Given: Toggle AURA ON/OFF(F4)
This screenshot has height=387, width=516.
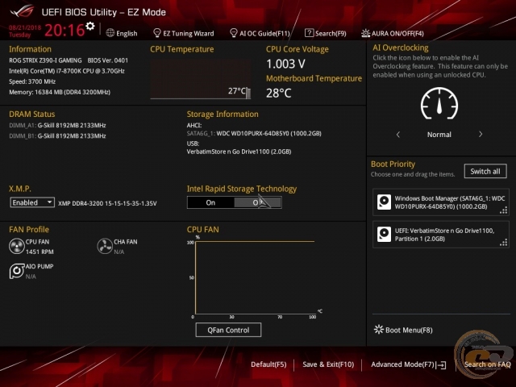Looking at the screenshot, I should [x=397, y=33].
